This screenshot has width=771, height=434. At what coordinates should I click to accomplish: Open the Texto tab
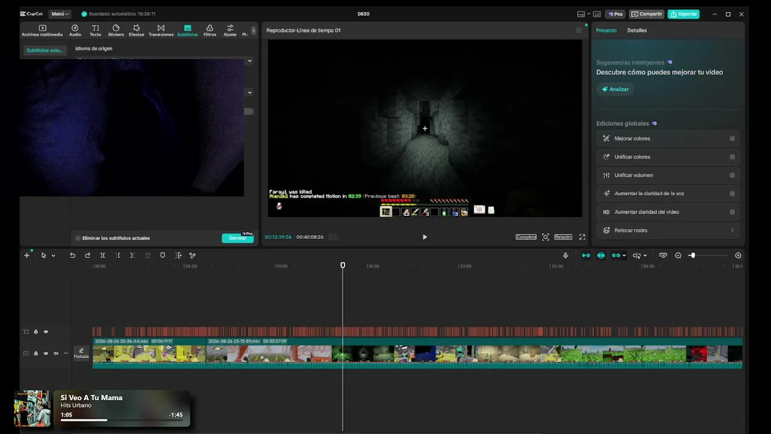[95, 31]
